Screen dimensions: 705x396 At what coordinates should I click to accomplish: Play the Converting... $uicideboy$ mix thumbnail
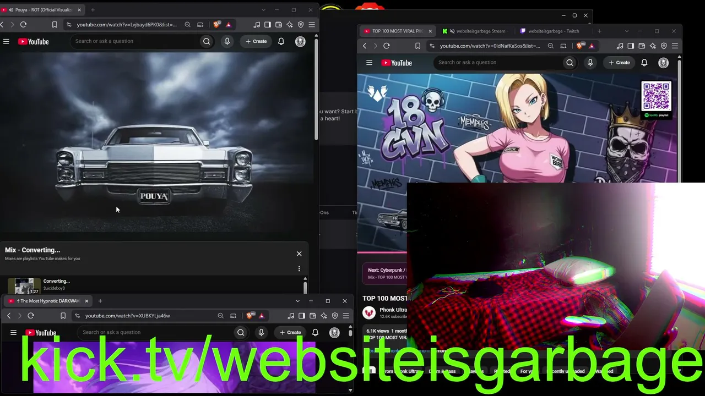pyautogui.click(x=24, y=286)
